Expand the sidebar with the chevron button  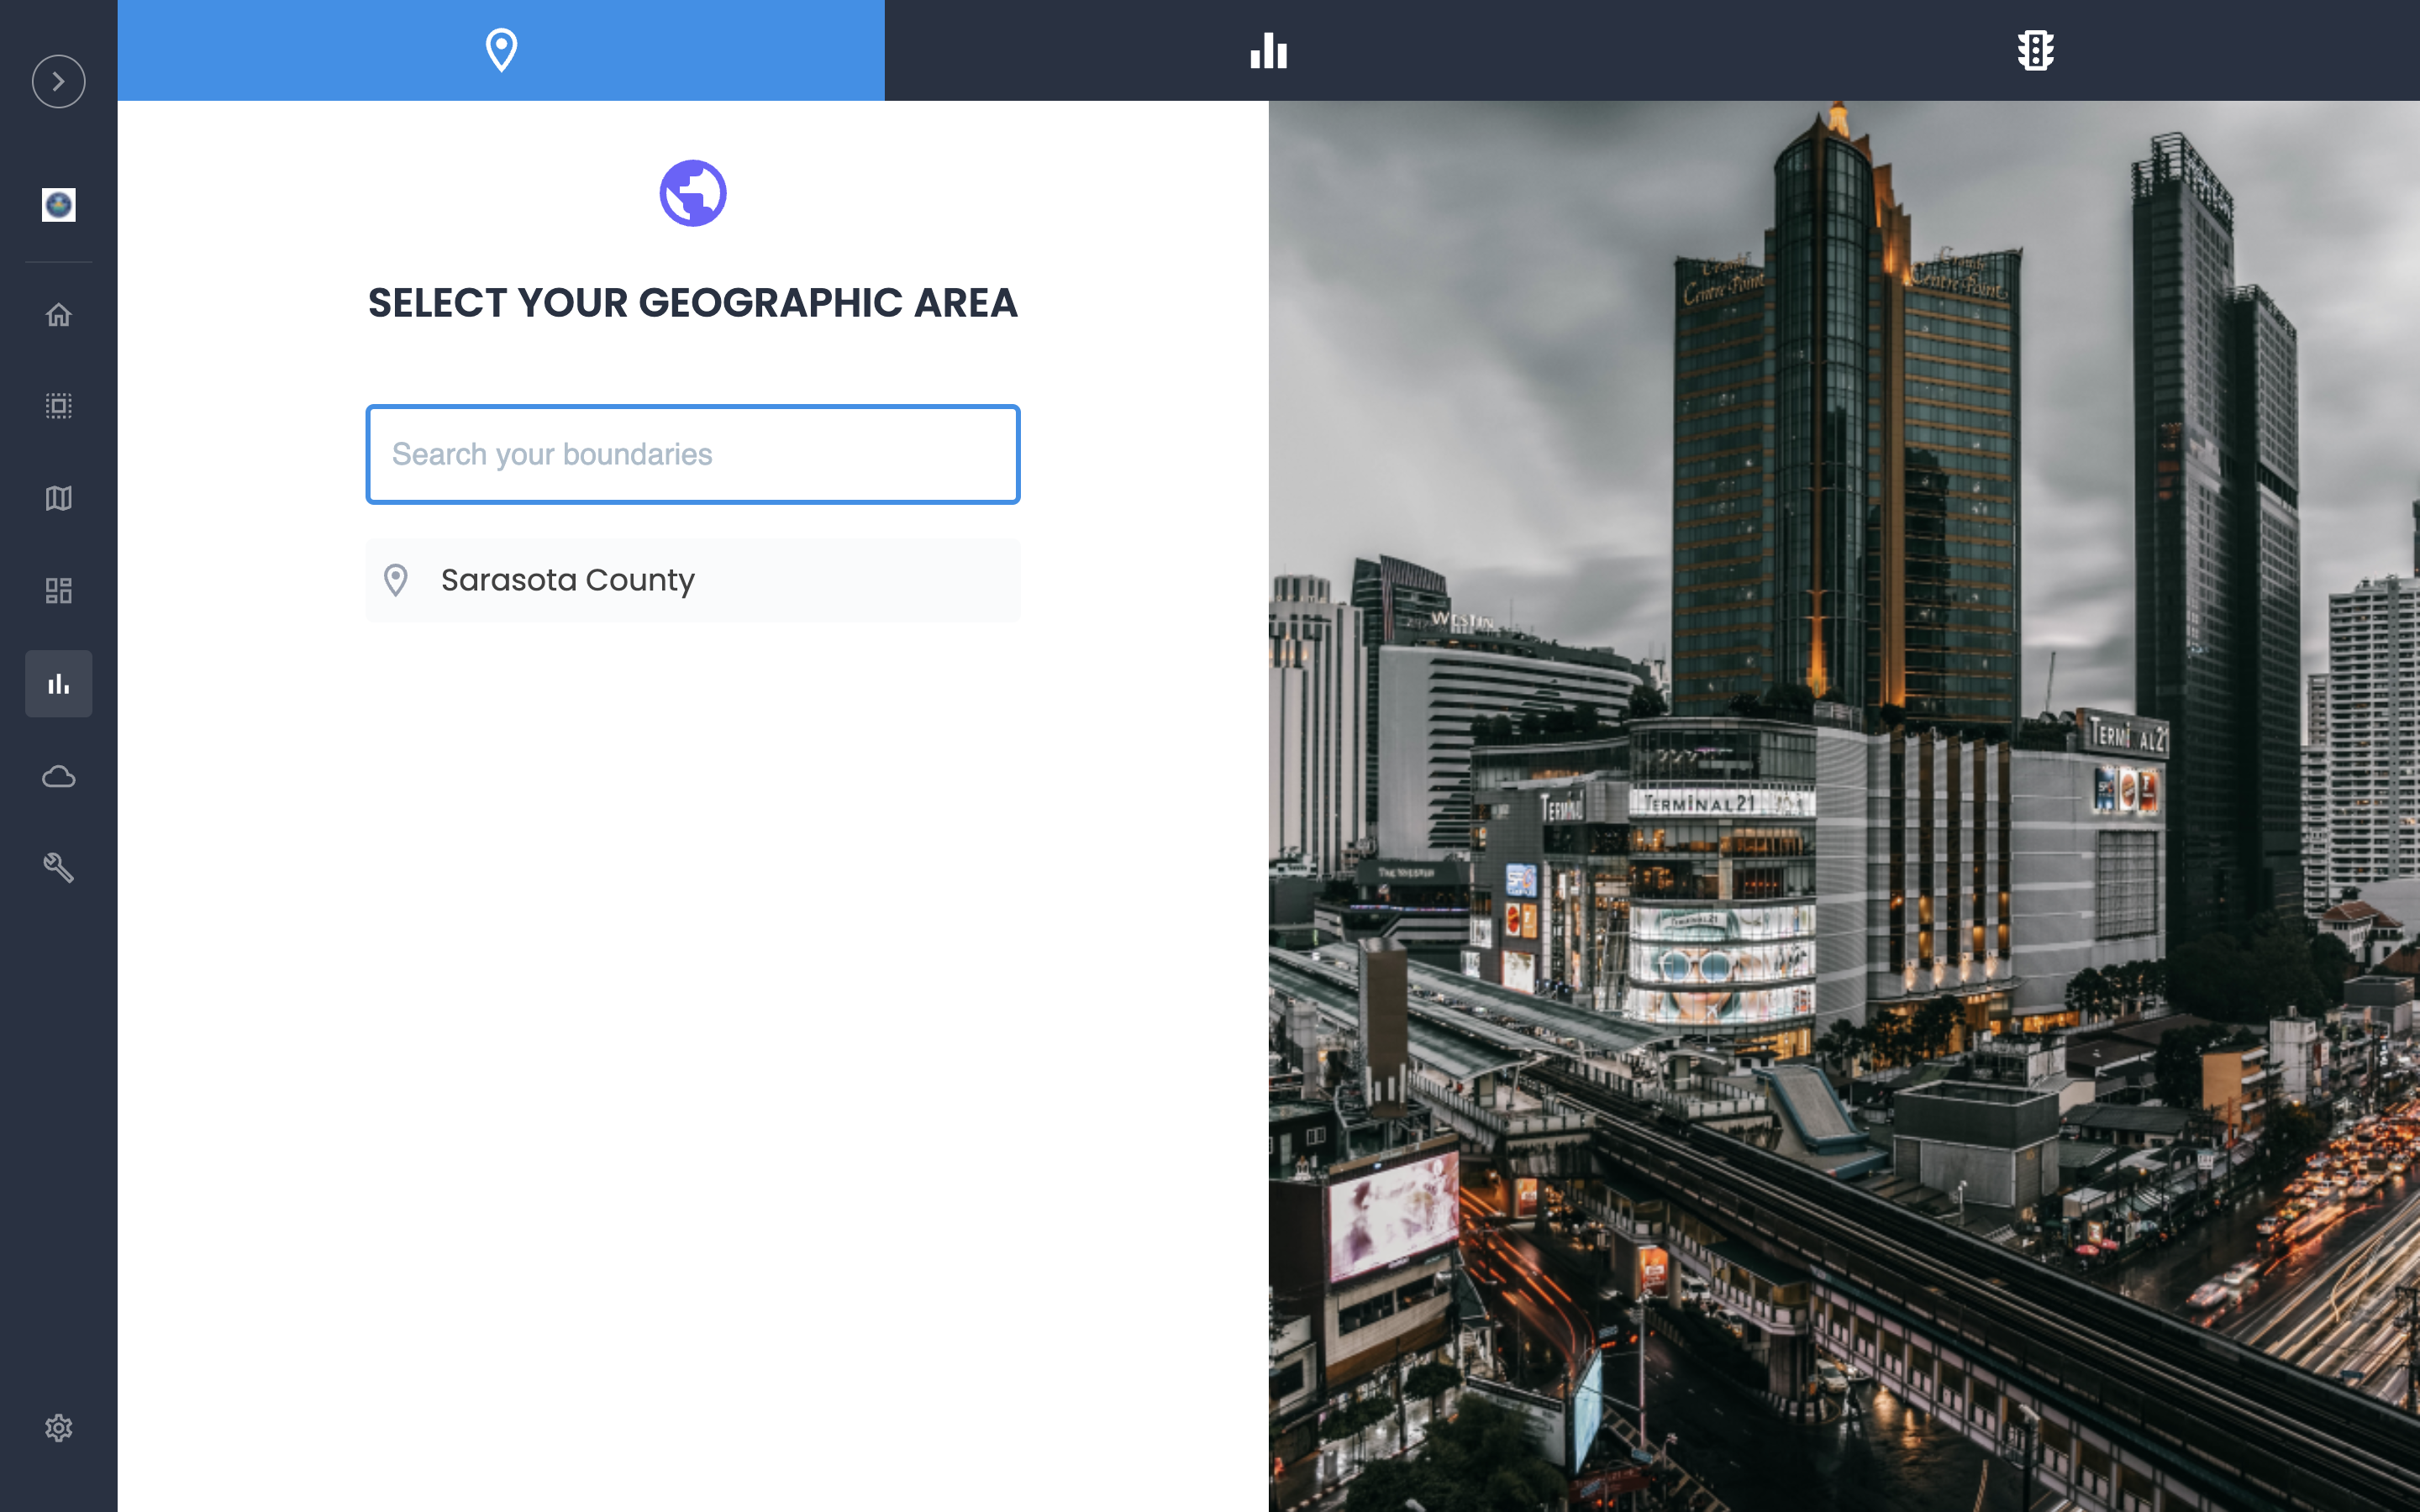click(58, 81)
